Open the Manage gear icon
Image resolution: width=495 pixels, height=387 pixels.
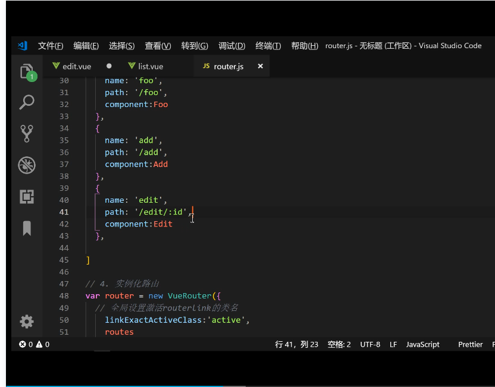click(x=27, y=322)
